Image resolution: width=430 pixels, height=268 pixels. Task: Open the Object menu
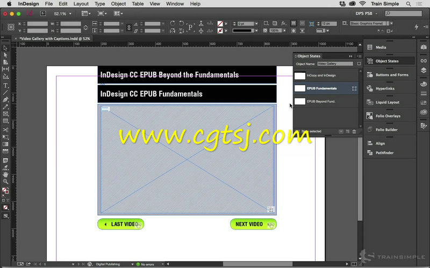pos(118,4)
